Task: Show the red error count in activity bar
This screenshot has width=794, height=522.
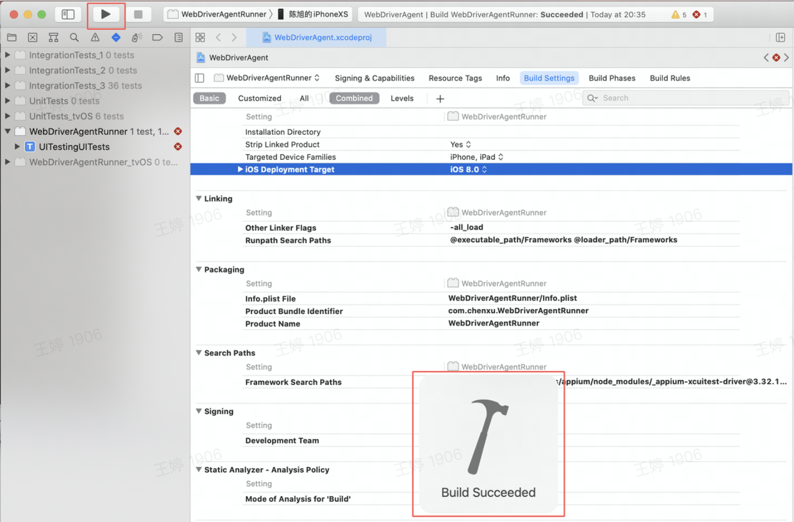Action: 700,15
